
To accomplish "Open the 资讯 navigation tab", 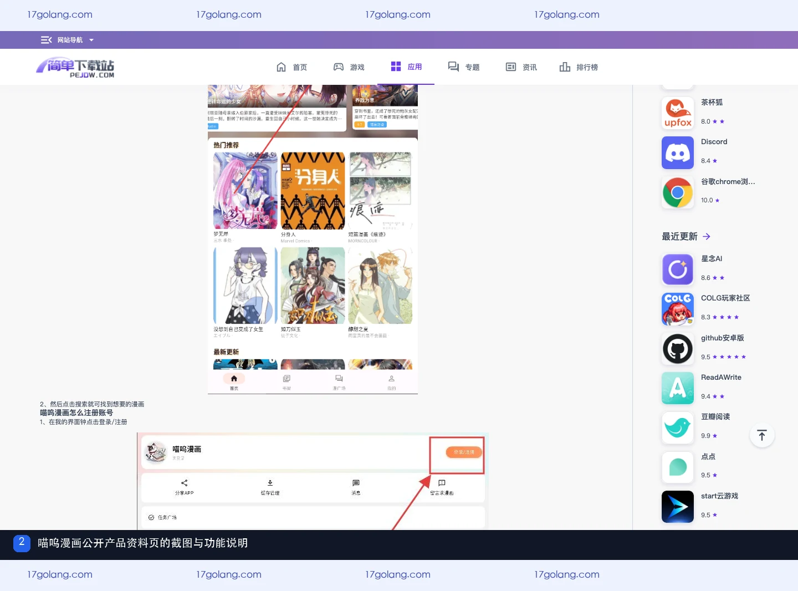I will click(x=521, y=67).
